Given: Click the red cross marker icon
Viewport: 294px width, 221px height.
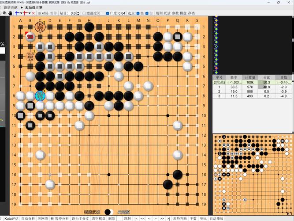Looking at the screenshot, I should coord(25,13).
